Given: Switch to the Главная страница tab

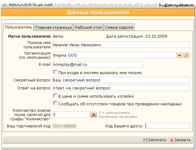Looking at the screenshot, I should (54, 27).
